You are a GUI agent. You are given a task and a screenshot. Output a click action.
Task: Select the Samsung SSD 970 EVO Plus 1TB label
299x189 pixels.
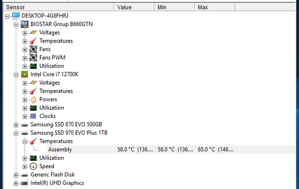click(69, 133)
